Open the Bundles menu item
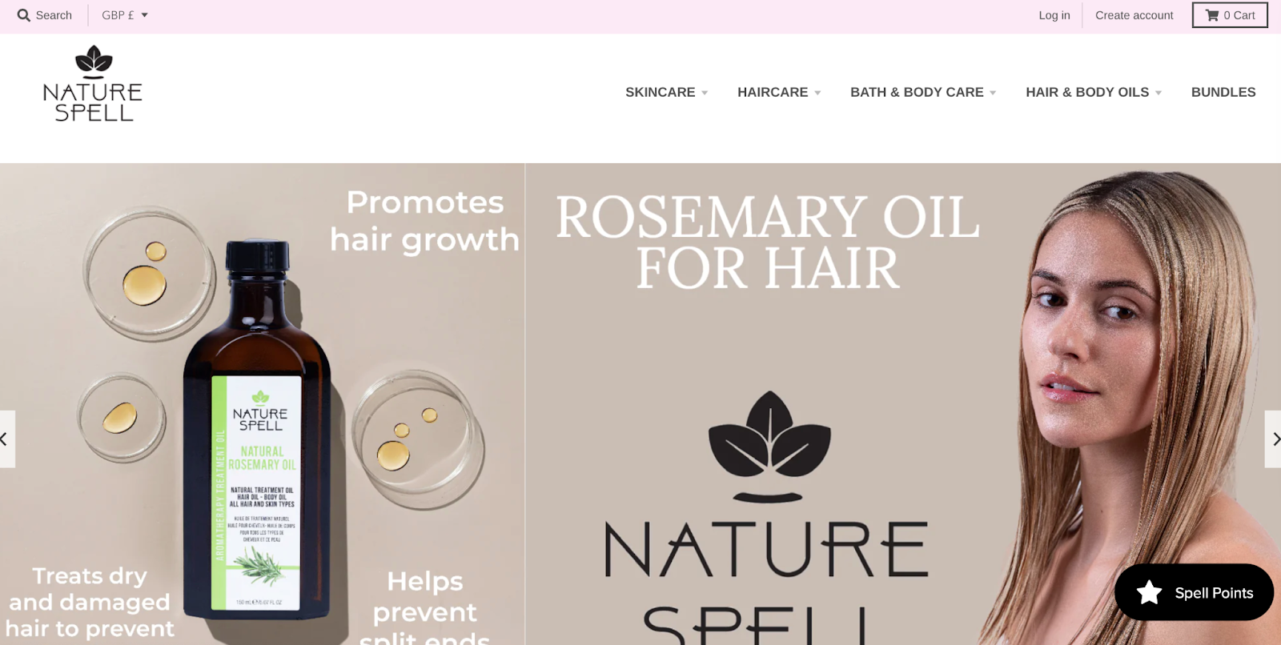Image resolution: width=1281 pixels, height=645 pixels. (1223, 92)
